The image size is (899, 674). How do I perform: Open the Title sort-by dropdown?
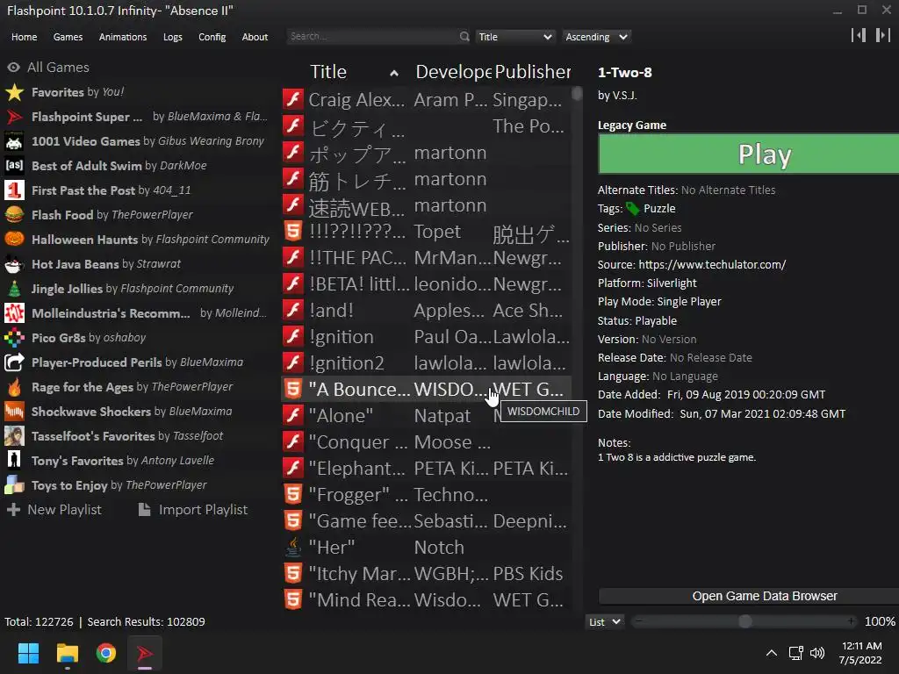click(514, 37)
